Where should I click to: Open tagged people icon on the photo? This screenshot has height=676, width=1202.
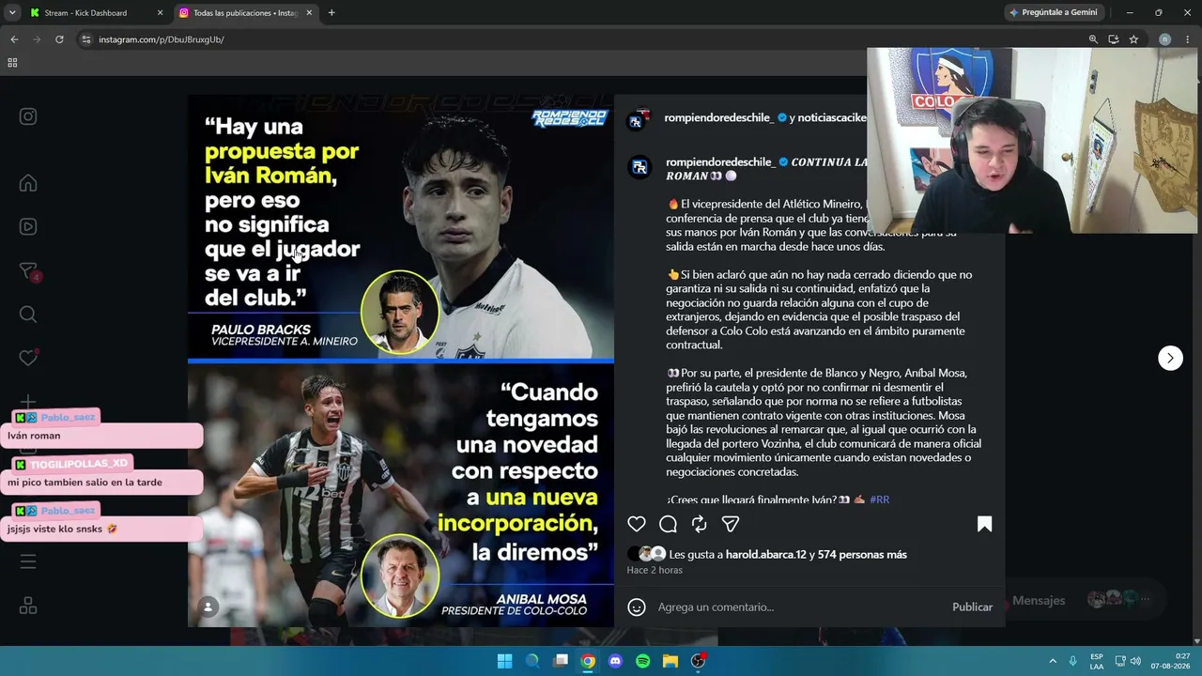pos(208,607)
